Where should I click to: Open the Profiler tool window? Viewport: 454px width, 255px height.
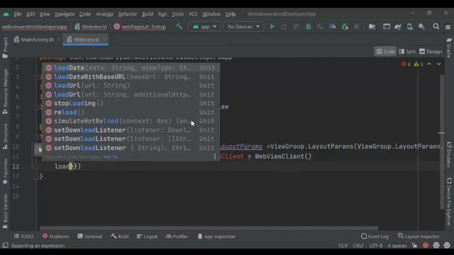point(177,236)
